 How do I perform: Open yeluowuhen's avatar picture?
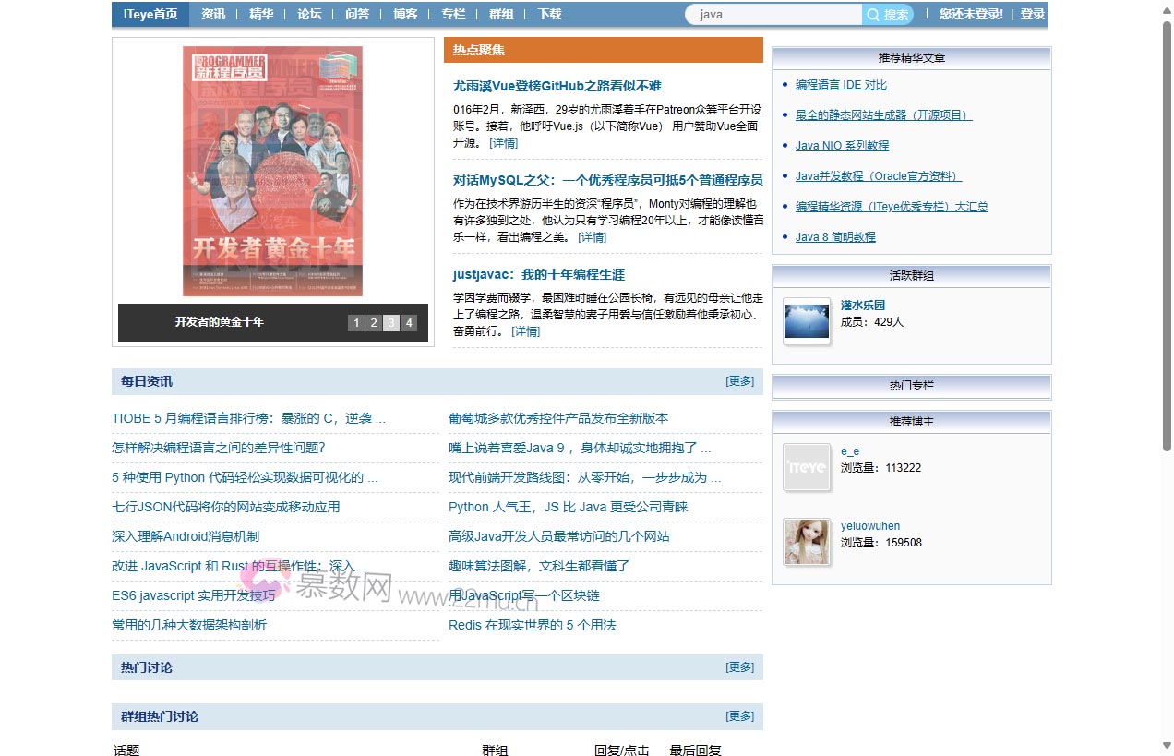point(806,542)
